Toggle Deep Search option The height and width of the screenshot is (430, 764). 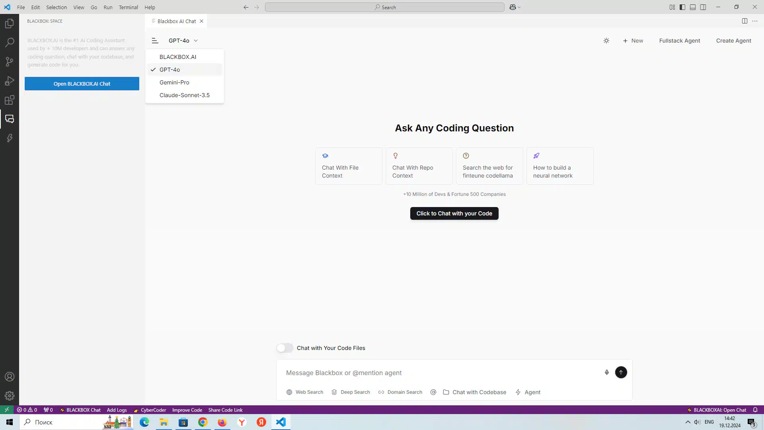click(x=351, y=392)
